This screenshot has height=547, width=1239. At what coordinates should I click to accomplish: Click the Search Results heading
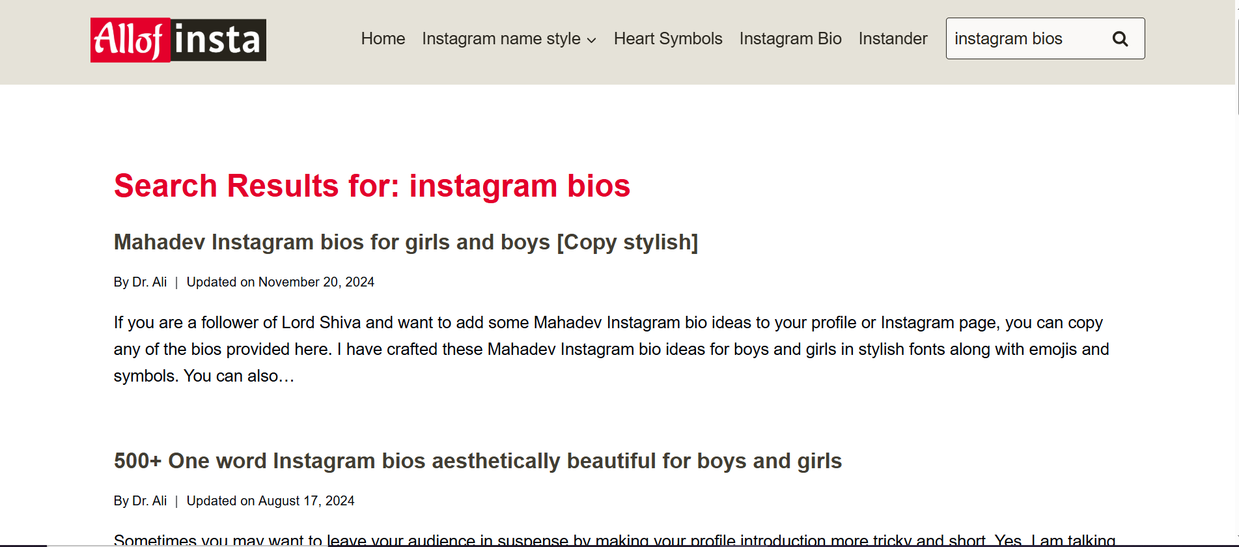(372, 186)
